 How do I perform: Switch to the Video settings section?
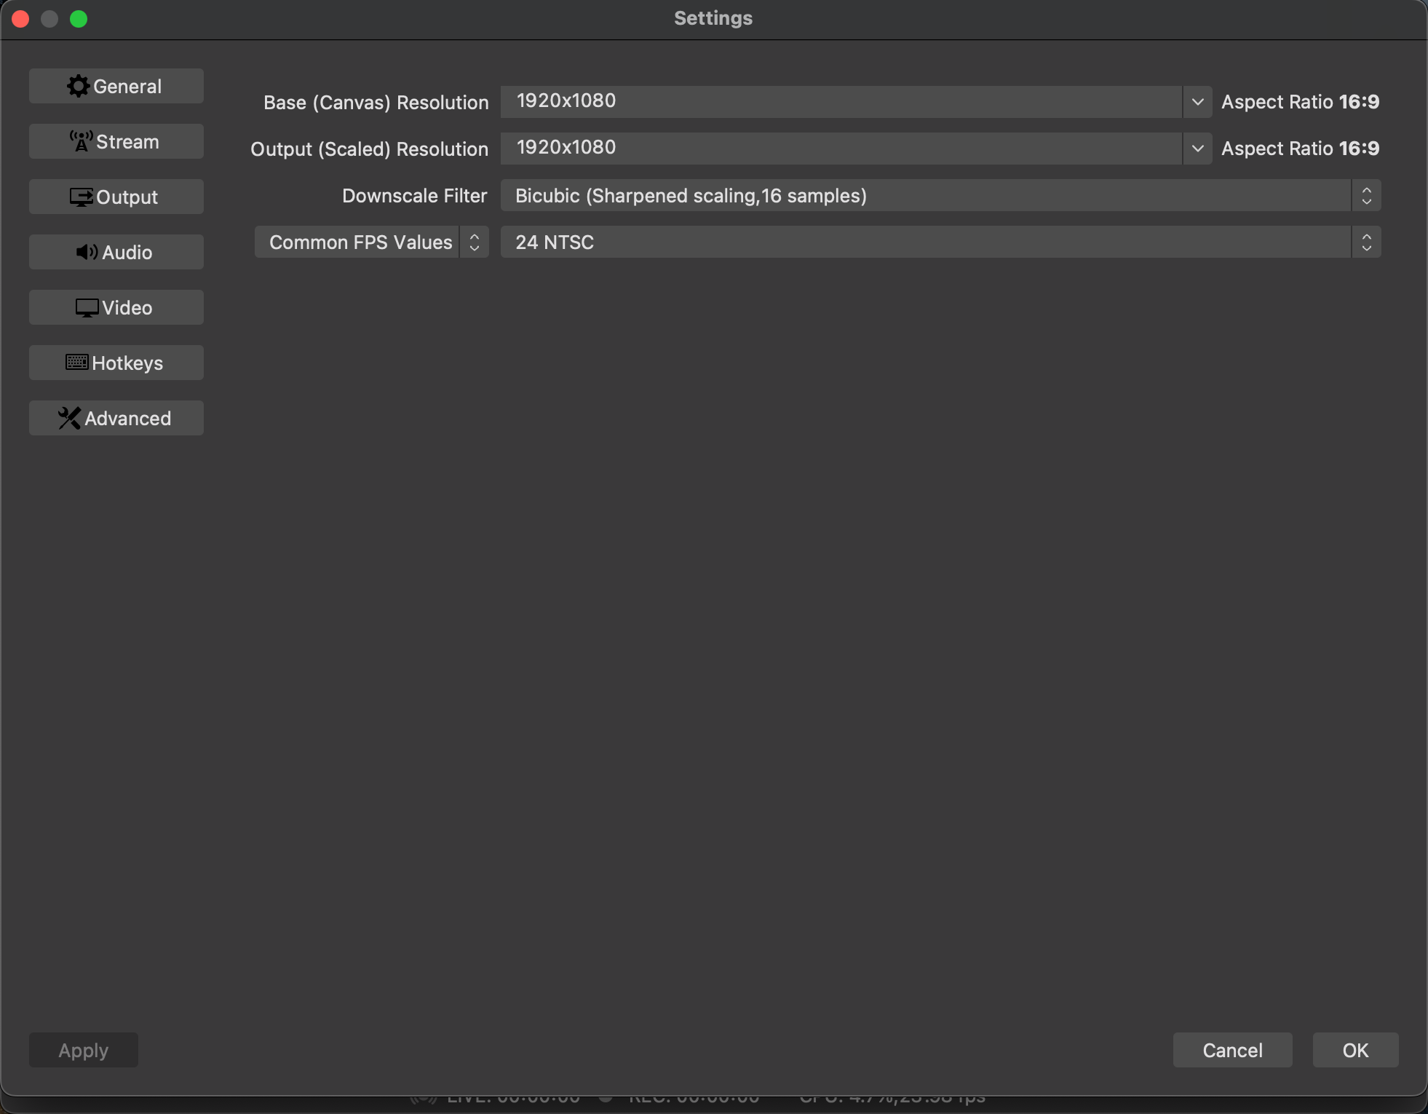pos(115,307)
